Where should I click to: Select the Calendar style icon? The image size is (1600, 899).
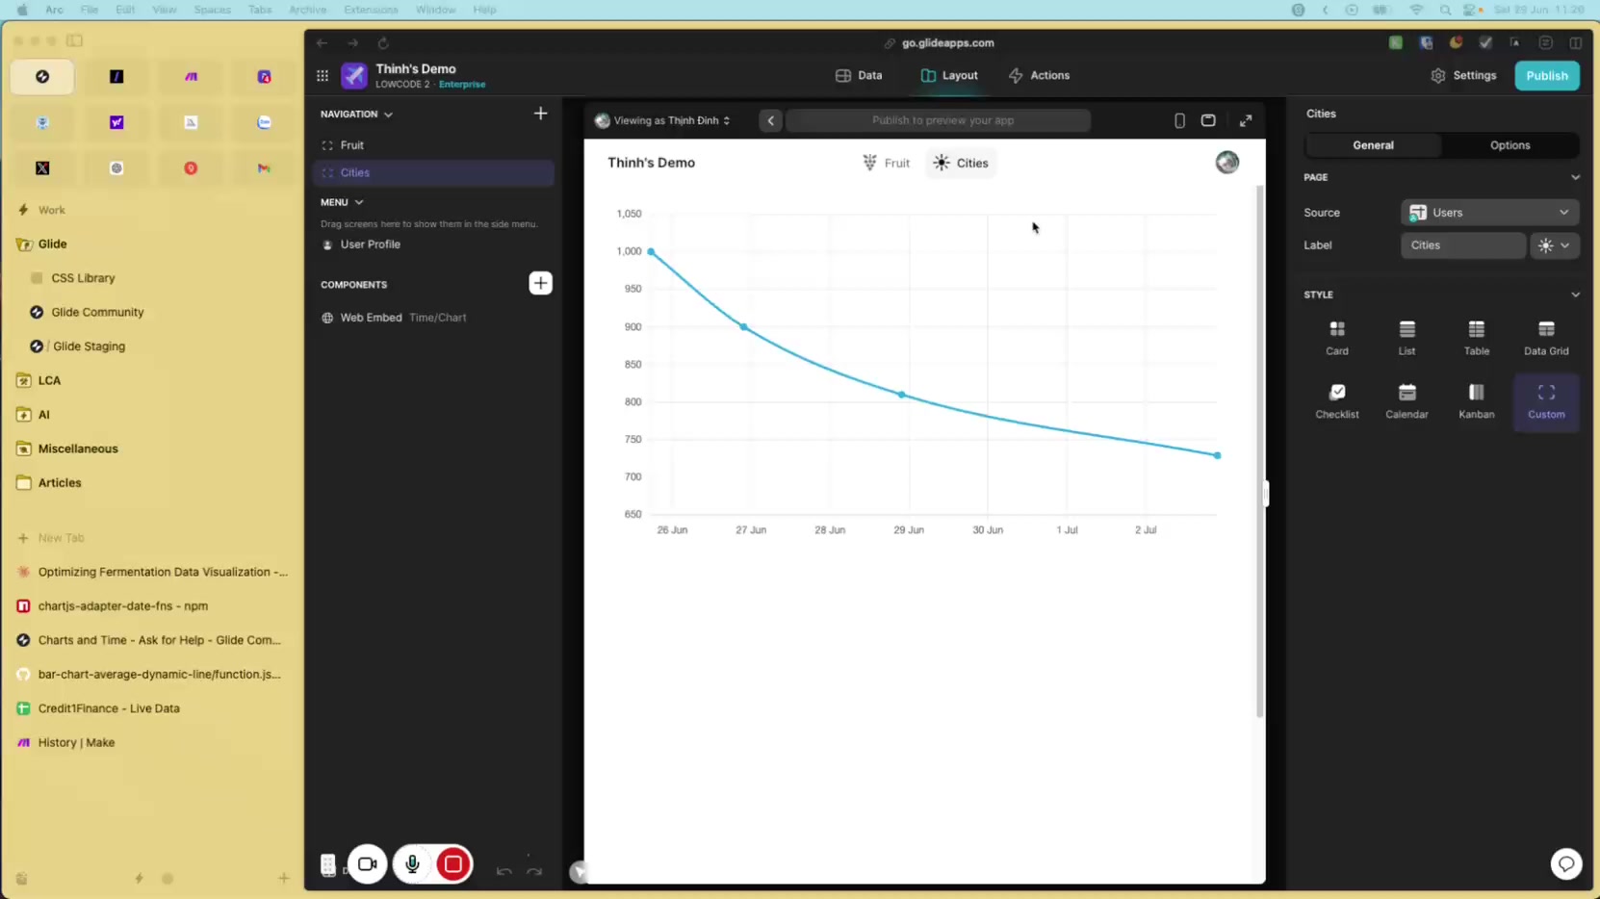pos(1406,393)
